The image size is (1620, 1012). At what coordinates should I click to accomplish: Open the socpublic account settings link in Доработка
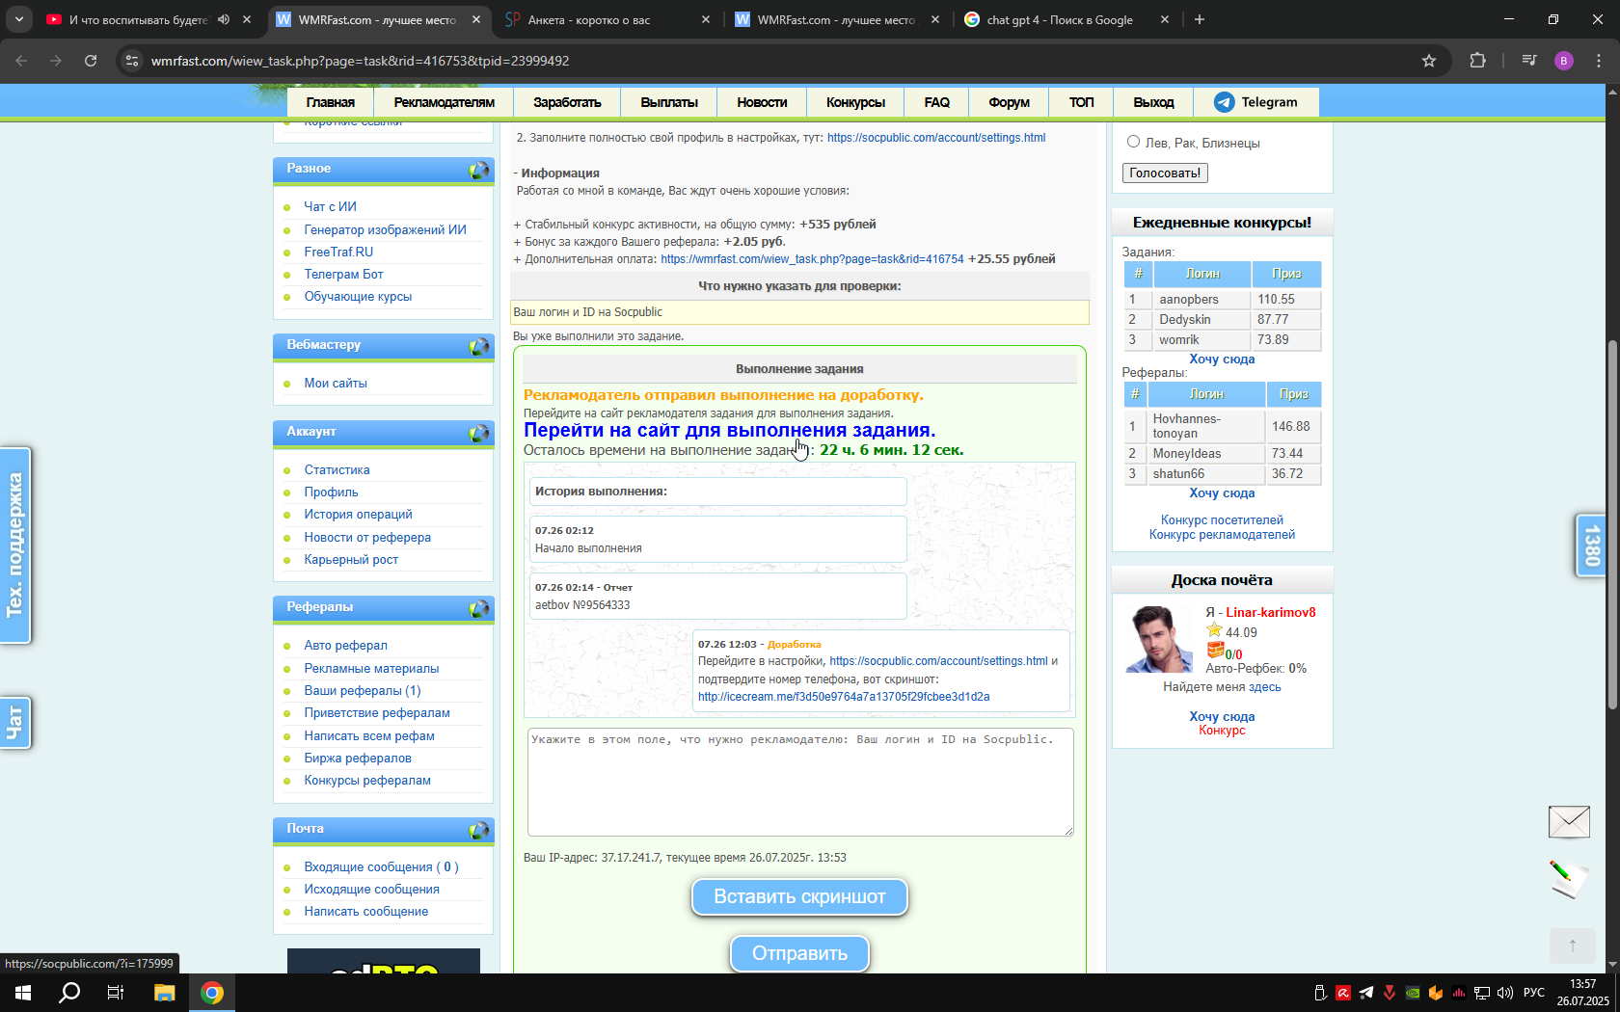[938, 661]
